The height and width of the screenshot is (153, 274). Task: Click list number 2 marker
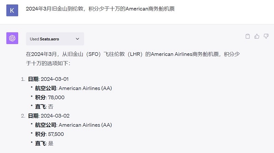23,116
